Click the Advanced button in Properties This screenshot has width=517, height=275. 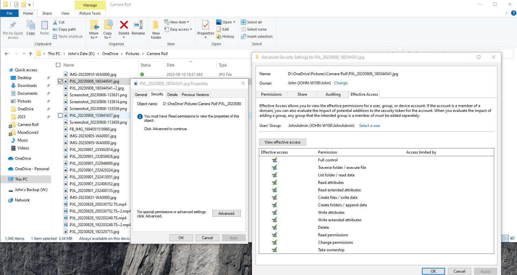226,213
